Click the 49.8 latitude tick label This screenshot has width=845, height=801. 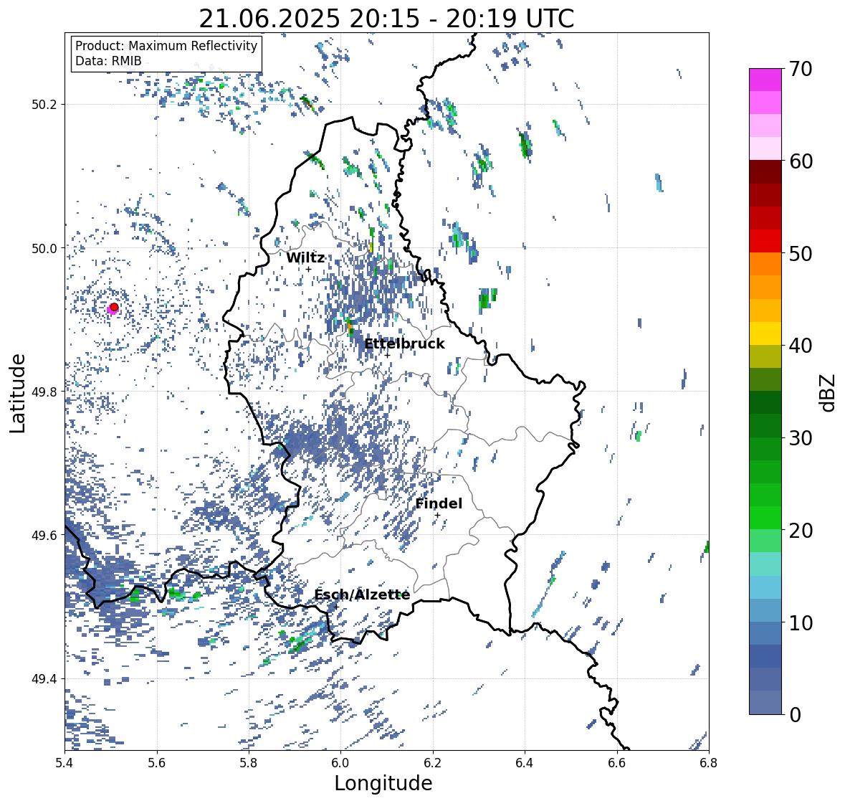click(x=44, y=392)
